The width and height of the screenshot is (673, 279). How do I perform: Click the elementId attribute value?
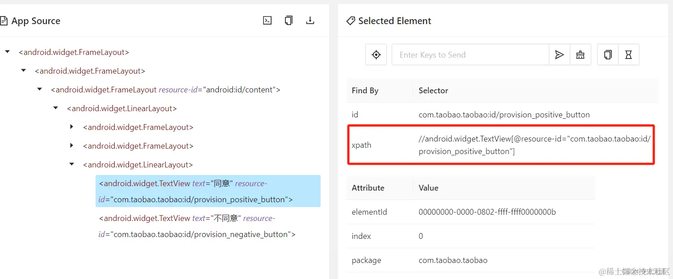click(487, 212)
